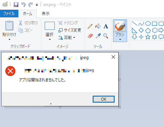Click the red error X icon in the dialog image

(x=10, y=71)
